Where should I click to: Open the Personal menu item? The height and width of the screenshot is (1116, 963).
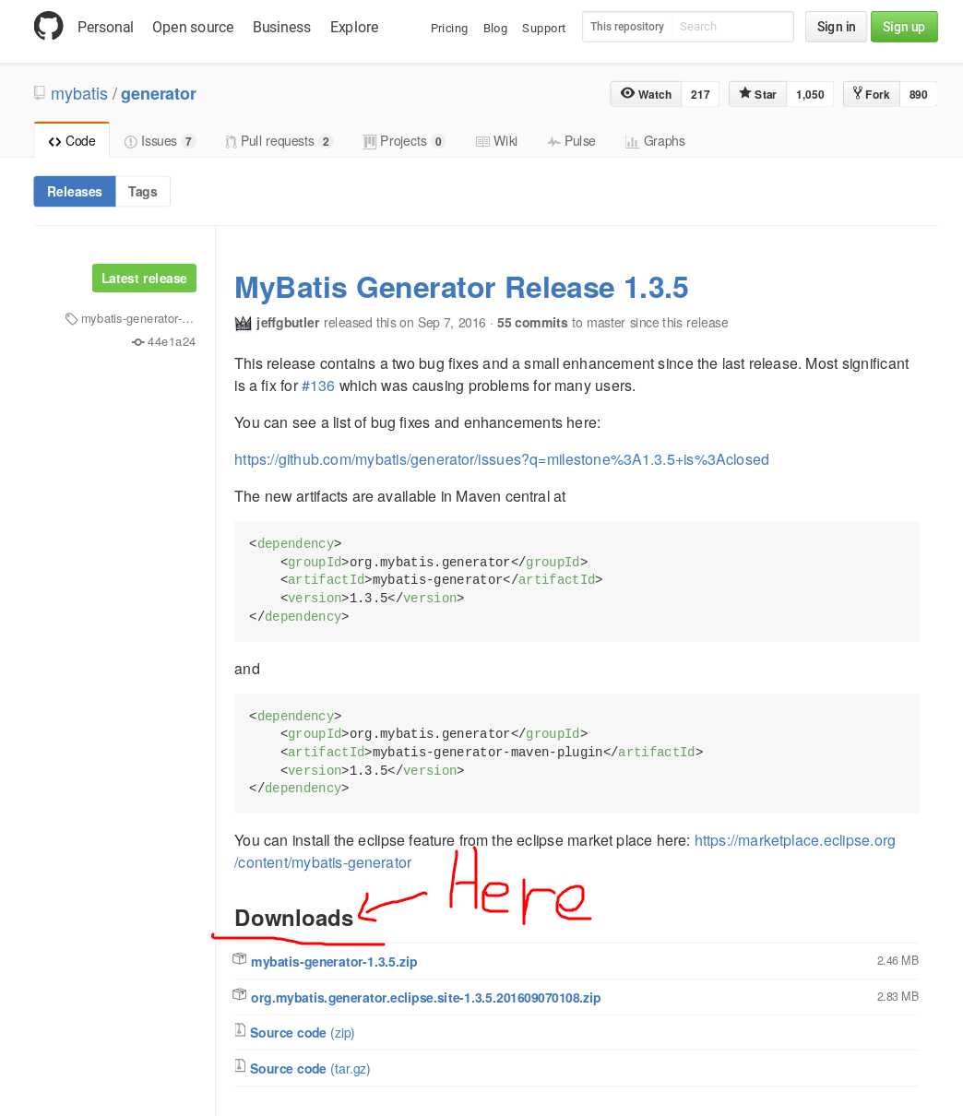tap(105, 27)
